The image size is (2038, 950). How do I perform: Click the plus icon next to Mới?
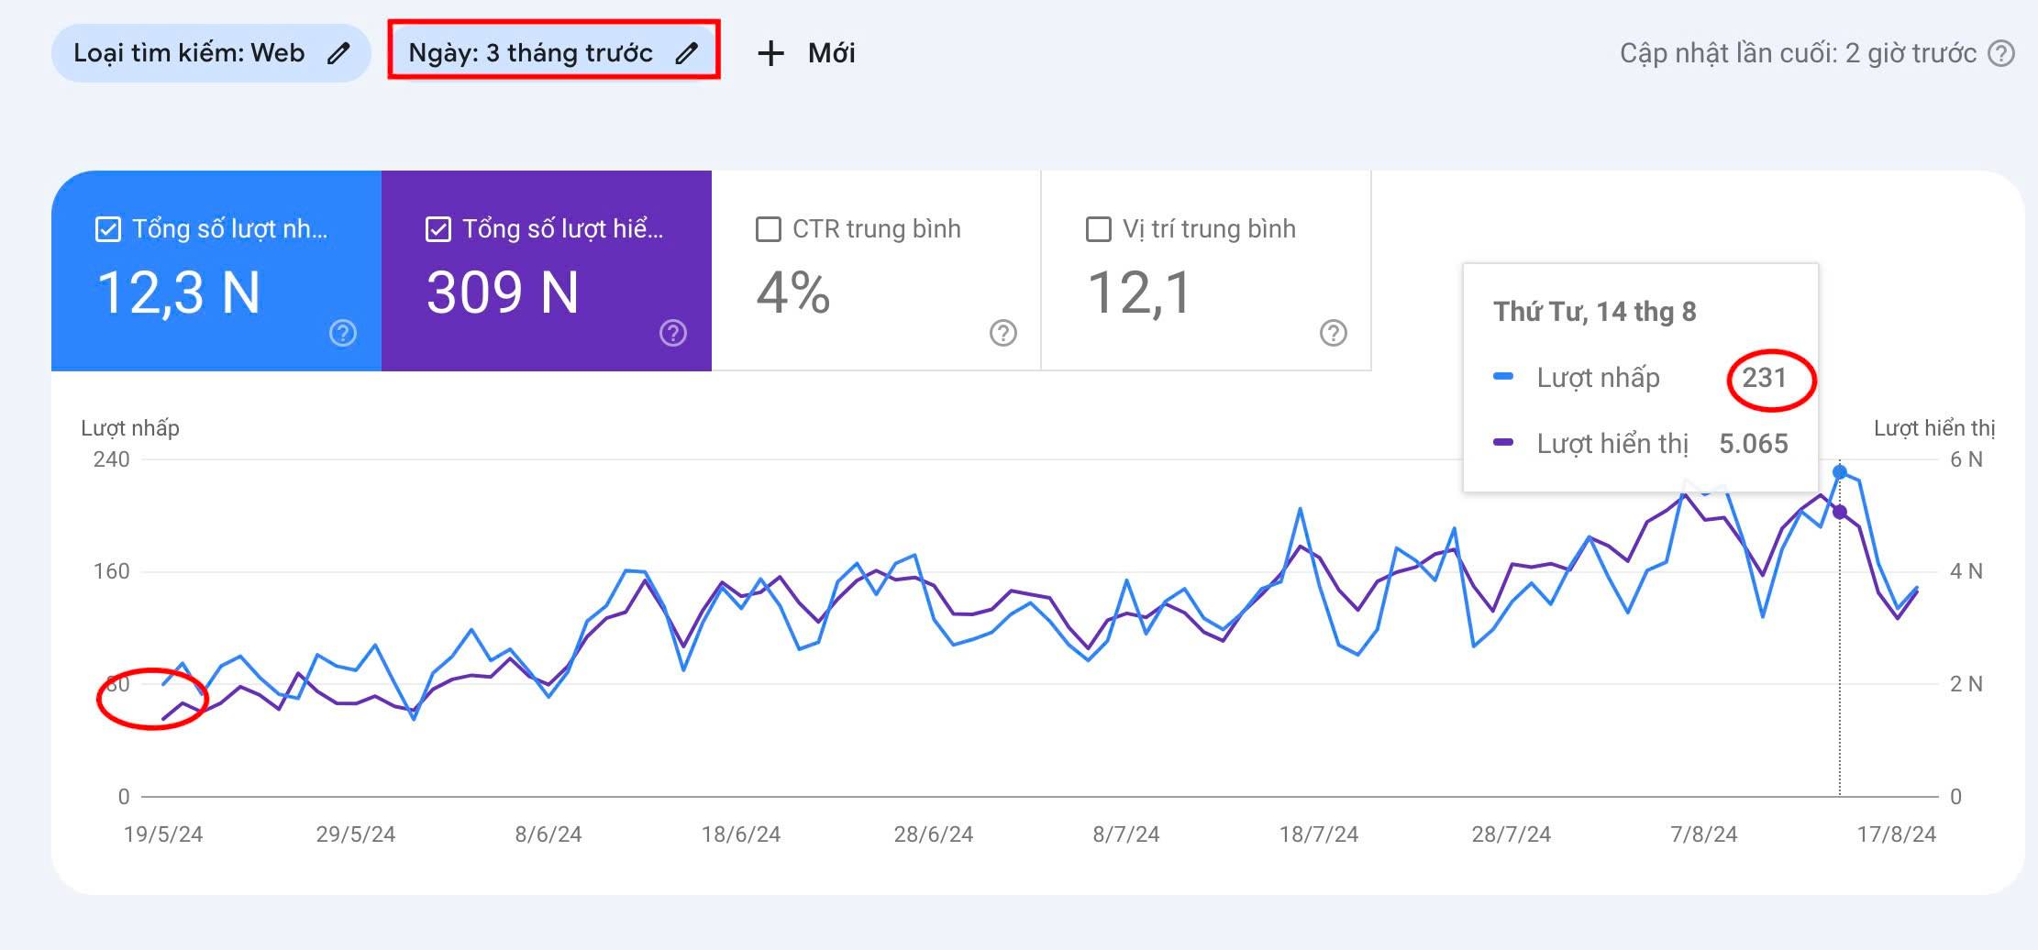tap(770, 53)
